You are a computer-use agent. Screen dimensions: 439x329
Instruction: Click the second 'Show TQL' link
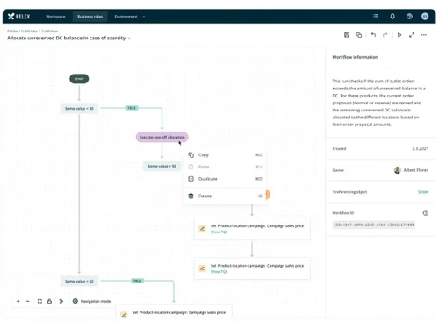[219, 272]
